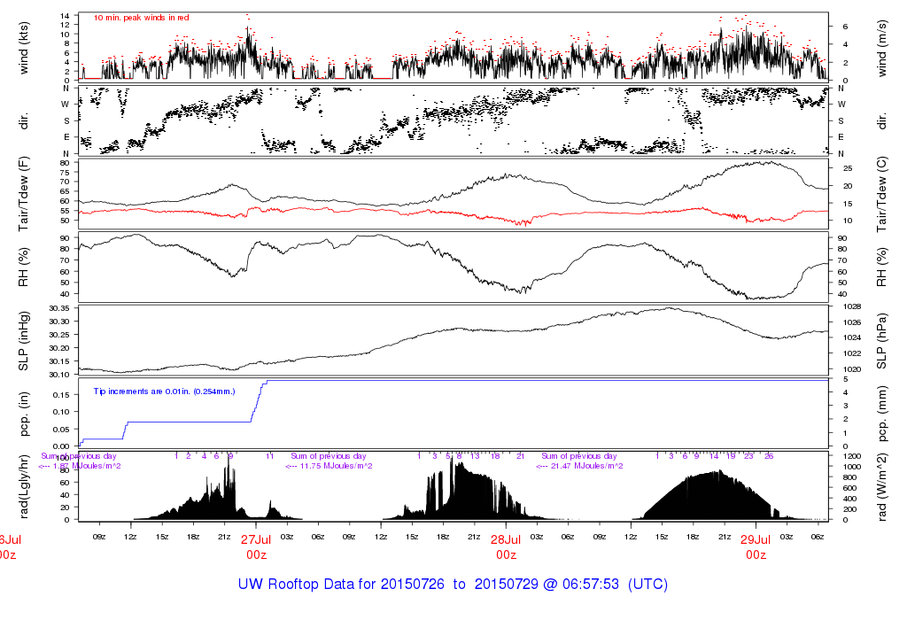
Task: Click the 'wind (m/s)' axis label
Action: [881, 48]
